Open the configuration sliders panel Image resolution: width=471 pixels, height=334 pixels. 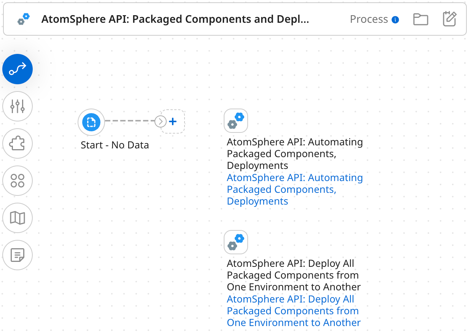tap(18, 106)
